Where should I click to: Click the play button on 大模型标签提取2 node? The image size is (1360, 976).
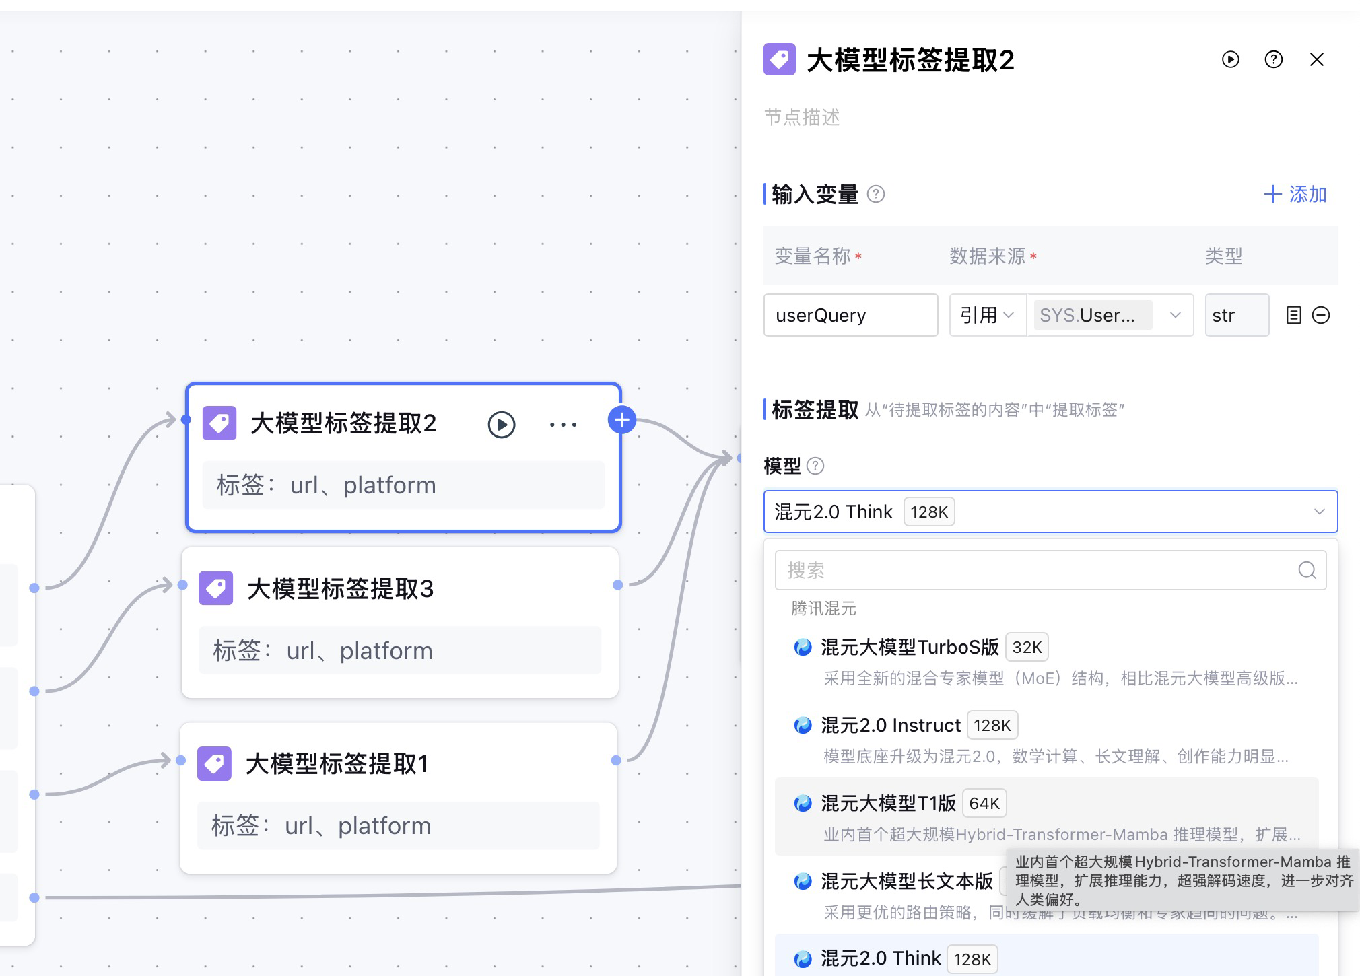click(502, 425)
